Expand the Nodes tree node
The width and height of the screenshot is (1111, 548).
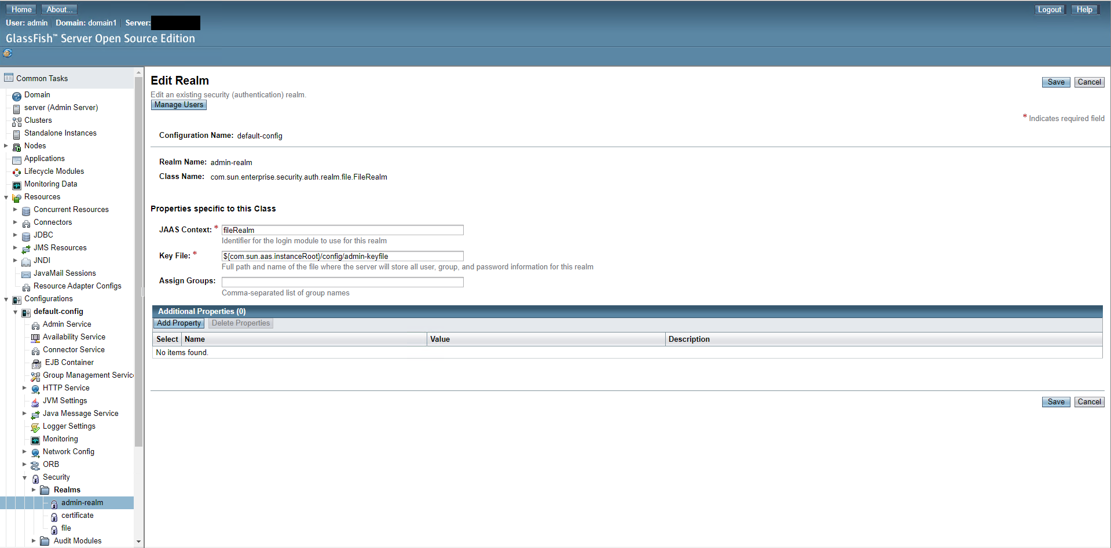tap(6, 145)
